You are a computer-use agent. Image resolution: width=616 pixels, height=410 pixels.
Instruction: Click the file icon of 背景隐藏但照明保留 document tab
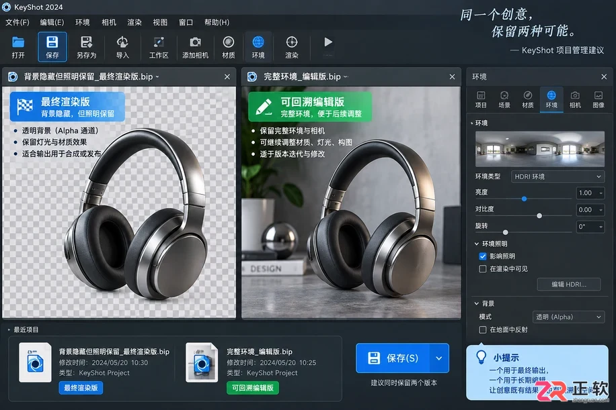[13, 76]
